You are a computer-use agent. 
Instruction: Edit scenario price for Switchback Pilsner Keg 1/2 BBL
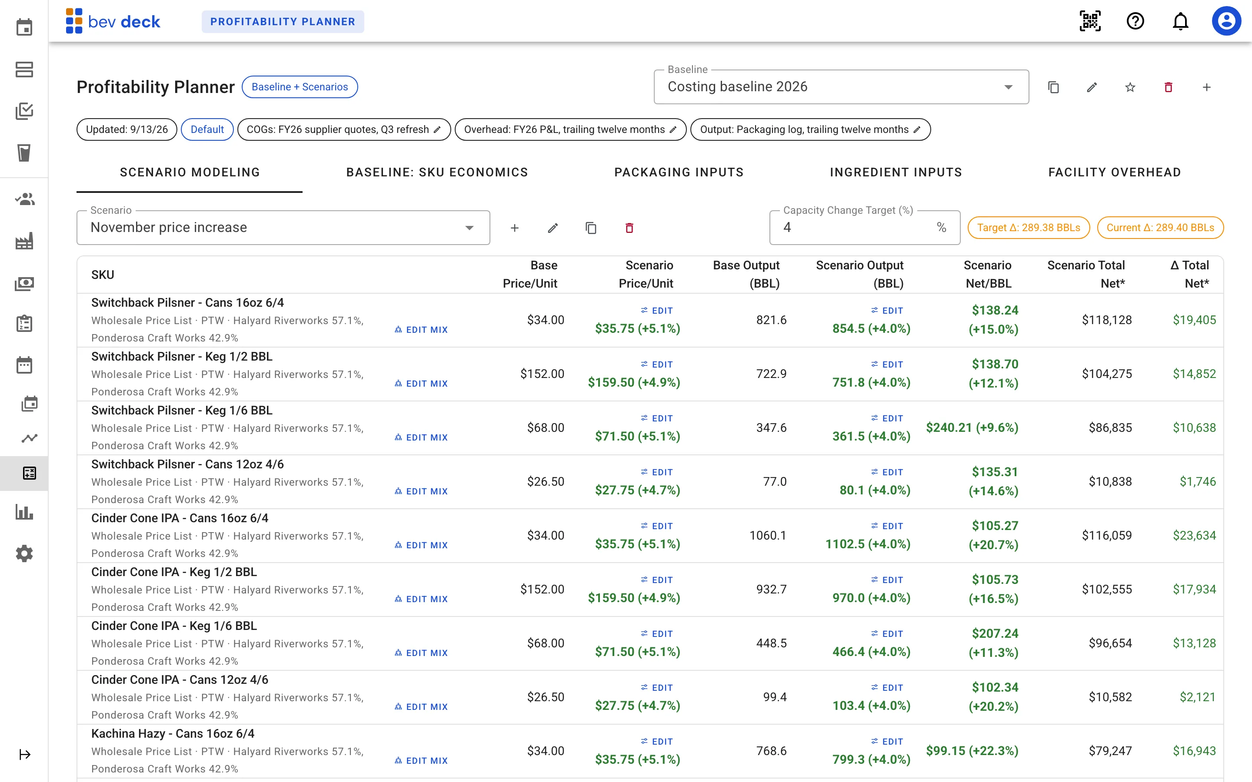(x=657, y=364)
